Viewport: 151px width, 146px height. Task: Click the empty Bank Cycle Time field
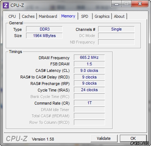point(89,96)
